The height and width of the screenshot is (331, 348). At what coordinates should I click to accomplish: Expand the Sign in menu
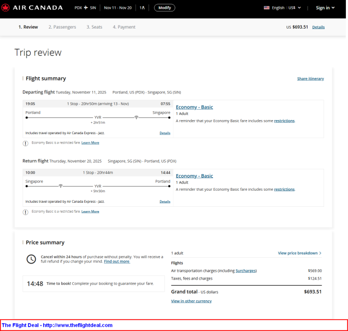[325, 8]
